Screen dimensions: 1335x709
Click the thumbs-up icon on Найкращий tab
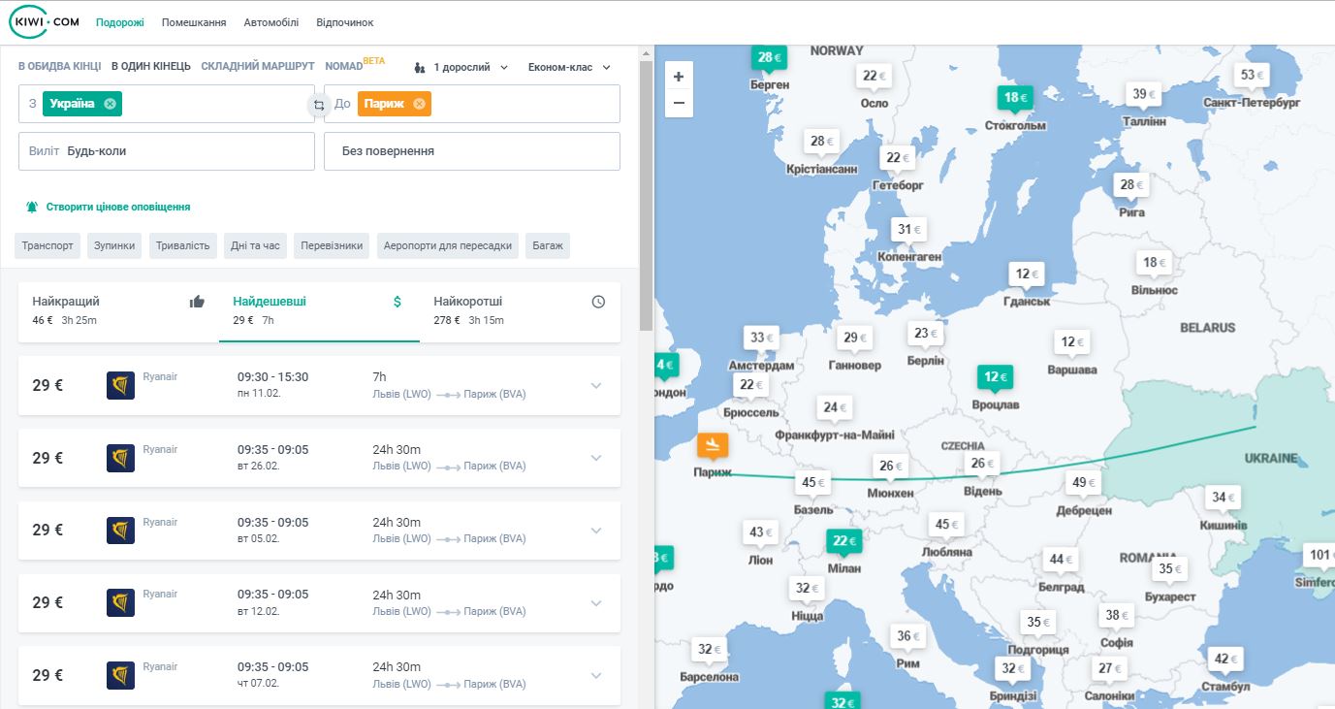[x=198, y=302]
